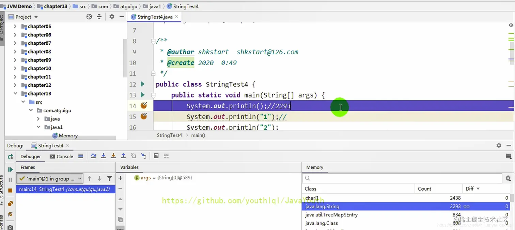Mute all breakpoints
515x230 pixels.
(x=10, y=214)
